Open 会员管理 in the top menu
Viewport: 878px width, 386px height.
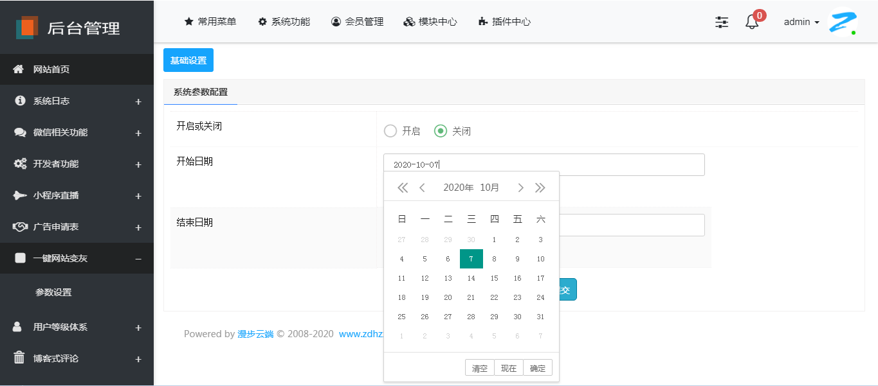pos(357,22)
